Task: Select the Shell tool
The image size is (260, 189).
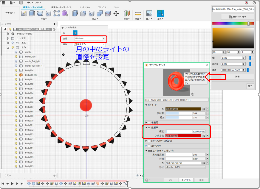Action: click(x=92, y=13)
